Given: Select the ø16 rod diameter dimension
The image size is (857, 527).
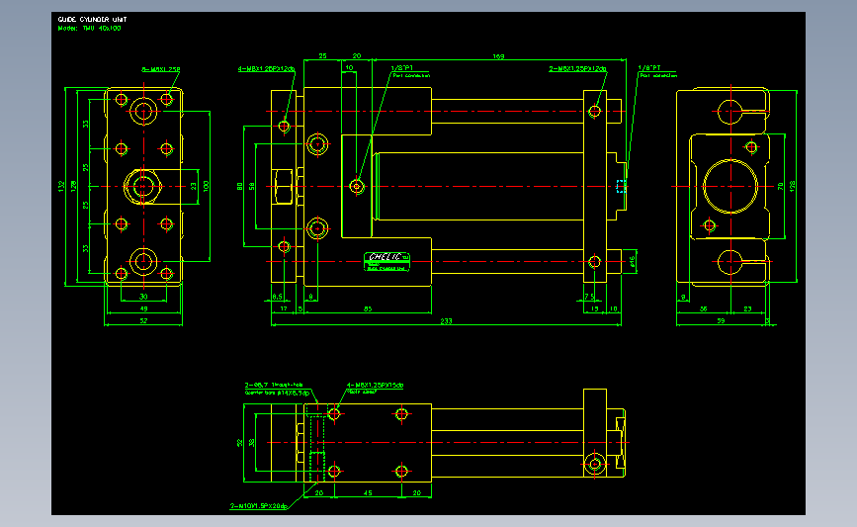Looking at the screenshot, I should click(632, 262).
